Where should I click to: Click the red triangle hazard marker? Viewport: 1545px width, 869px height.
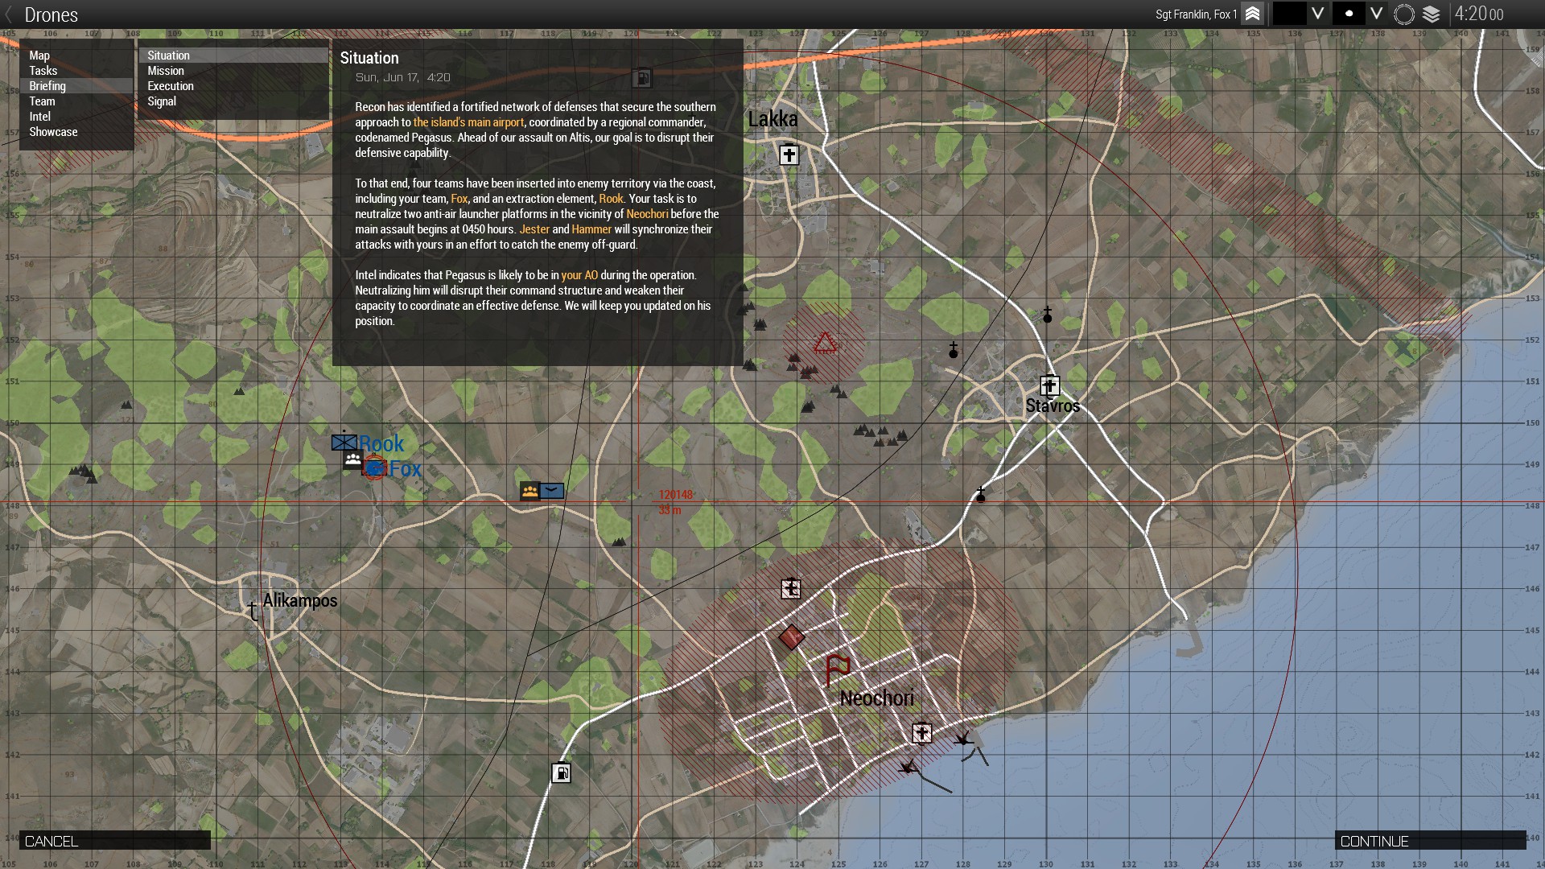pyautogui.click(x=825, y=344)
